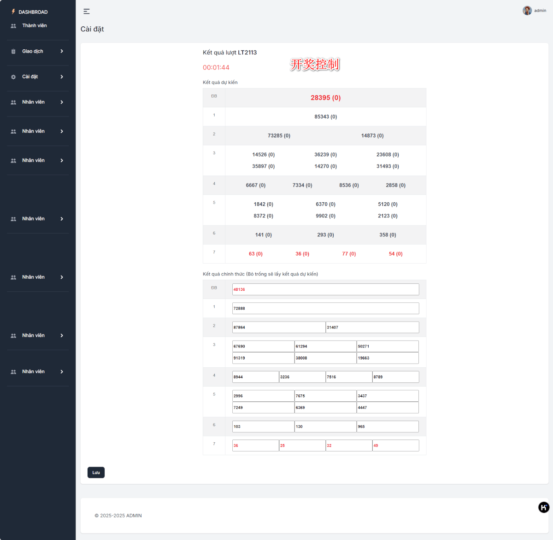Image resolution: width=553 pixels, height=540 pixels.
Task: Open the Thành viên menu item
Action: click(x=35, y=26)
